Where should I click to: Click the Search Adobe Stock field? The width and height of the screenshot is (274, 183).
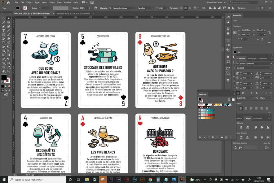[x=244, y=3]
